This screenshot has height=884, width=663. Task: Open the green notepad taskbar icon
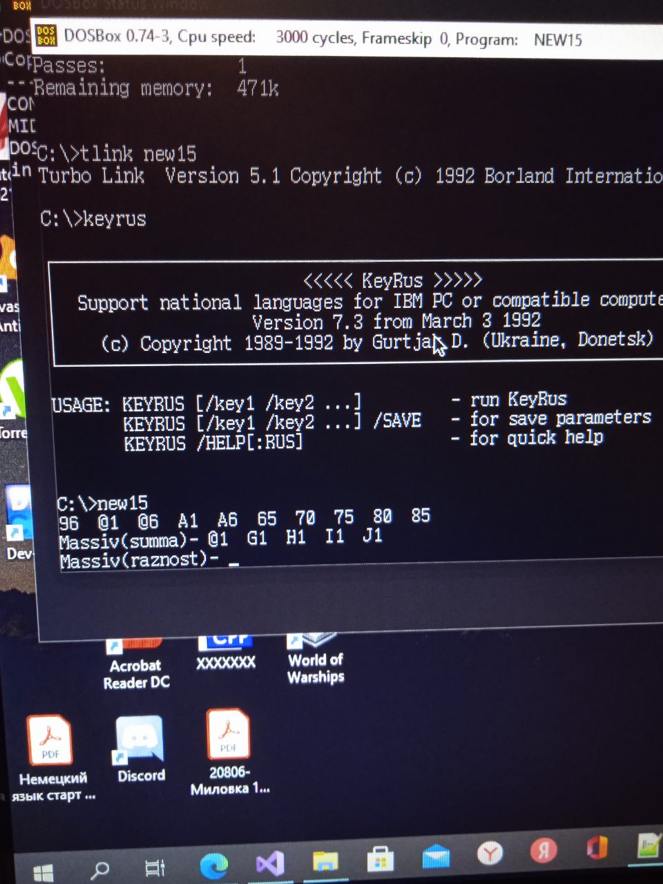click(649, 845)
